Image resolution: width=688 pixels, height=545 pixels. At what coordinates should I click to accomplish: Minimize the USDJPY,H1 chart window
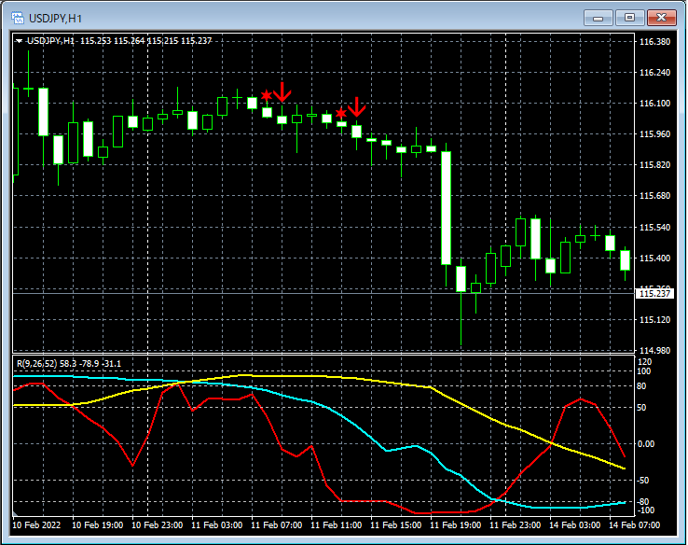coord(598,17)
